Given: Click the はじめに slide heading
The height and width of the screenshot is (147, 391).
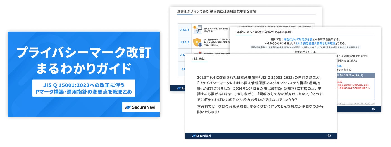Looking at the screenshot, I should (x=199, y=59).
